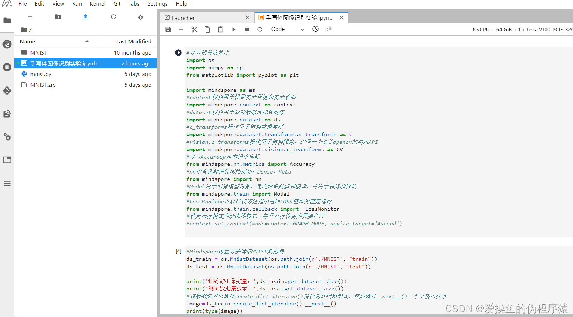Open the notebook inspector sidebar icon
This screenshot has width=573, height=317.
point(7,114)
